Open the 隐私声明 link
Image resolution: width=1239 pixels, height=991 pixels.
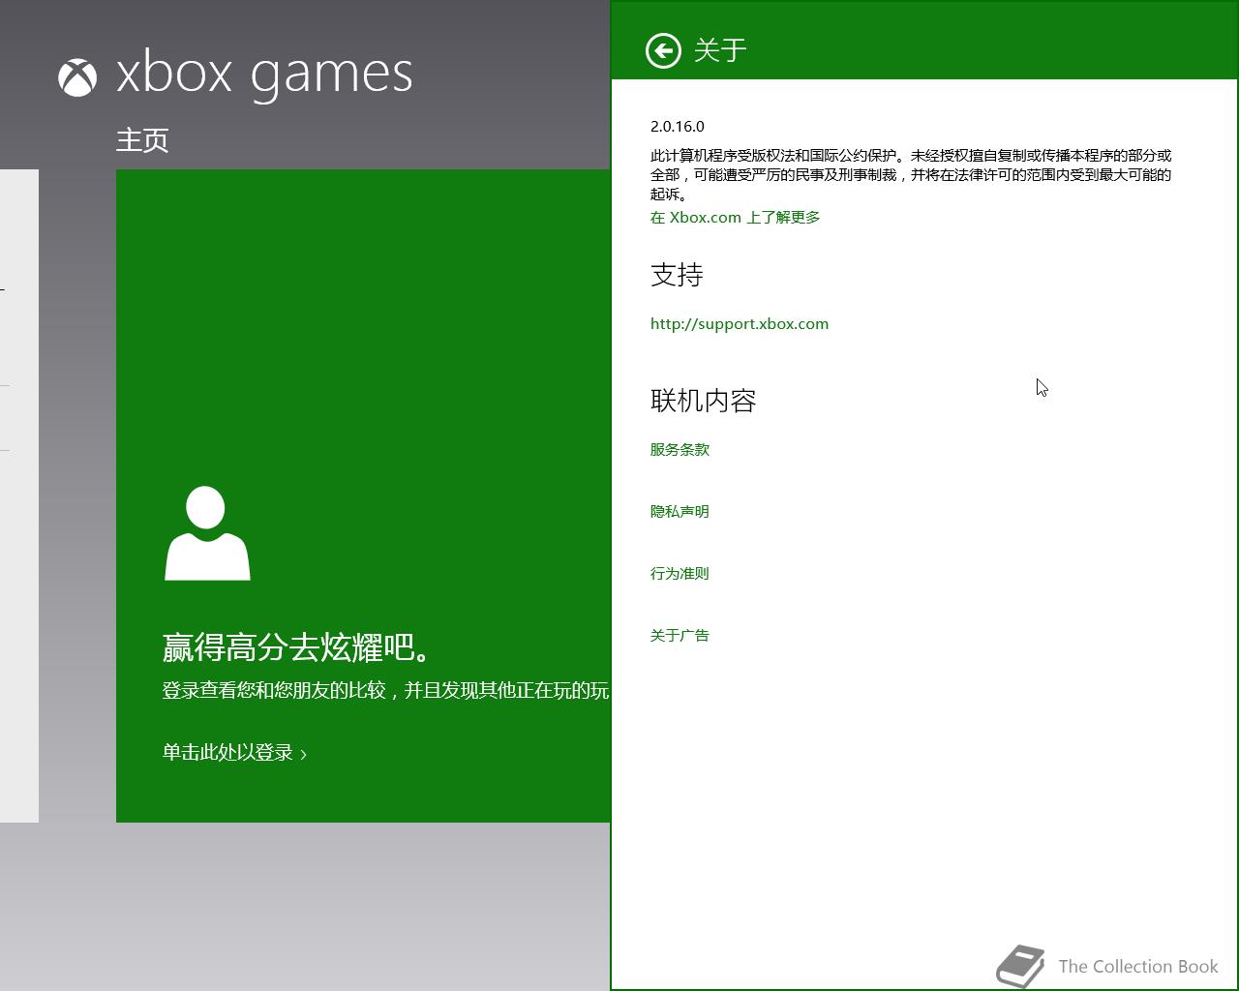[x=680, y=512]
